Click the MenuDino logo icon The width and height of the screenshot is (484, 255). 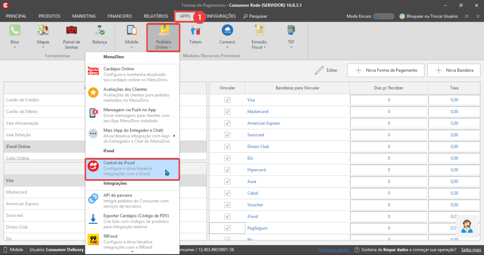[x=93, y=71]
